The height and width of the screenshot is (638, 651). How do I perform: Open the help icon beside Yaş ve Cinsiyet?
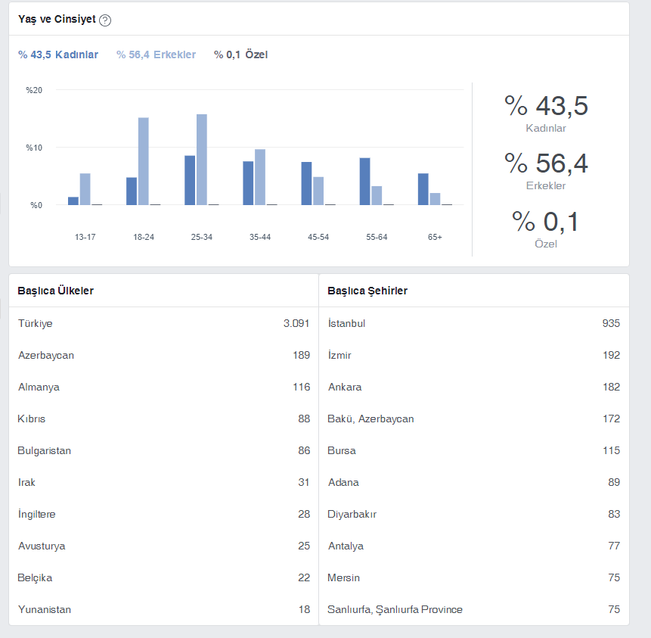point(105,20)
